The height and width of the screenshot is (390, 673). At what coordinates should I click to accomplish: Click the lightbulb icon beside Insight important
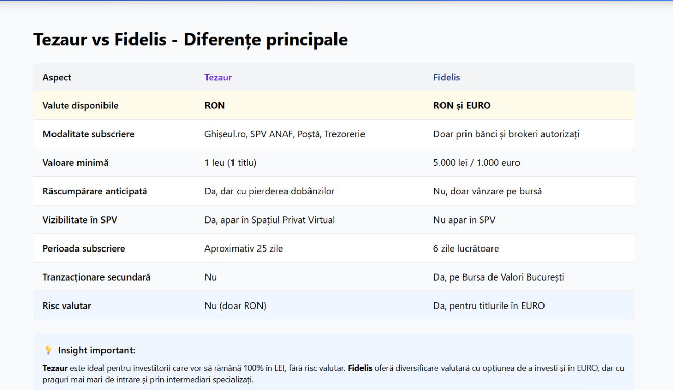[x=48, y=350]
